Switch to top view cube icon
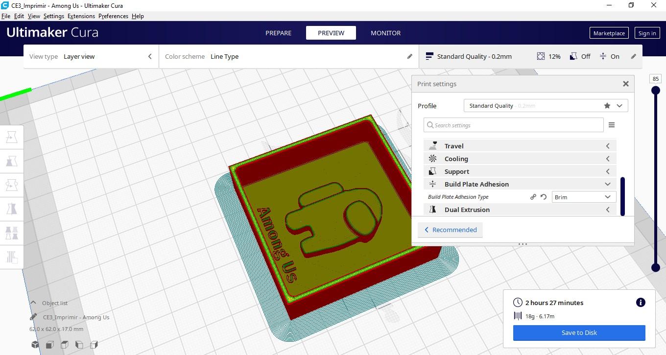666x355 pixels. (x=64, y=345)
